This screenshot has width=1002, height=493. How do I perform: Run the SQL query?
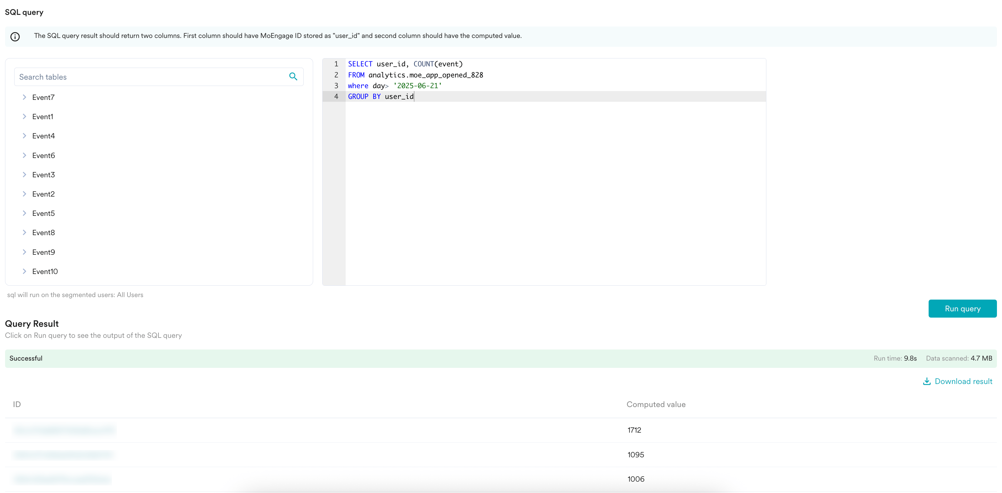[x=962, y=309]
